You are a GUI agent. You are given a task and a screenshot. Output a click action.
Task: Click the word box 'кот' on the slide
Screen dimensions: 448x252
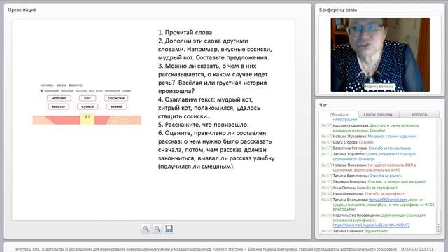pyautogui.click(x=87, y=98)
